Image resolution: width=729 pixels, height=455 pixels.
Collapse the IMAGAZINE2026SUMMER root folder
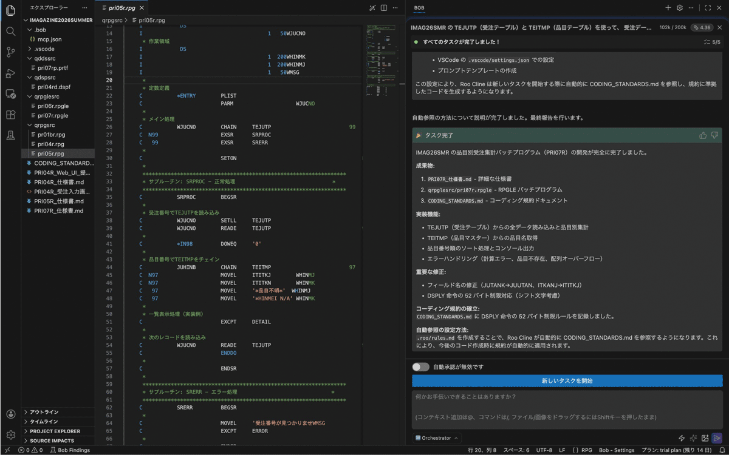(x=58, y=20)
